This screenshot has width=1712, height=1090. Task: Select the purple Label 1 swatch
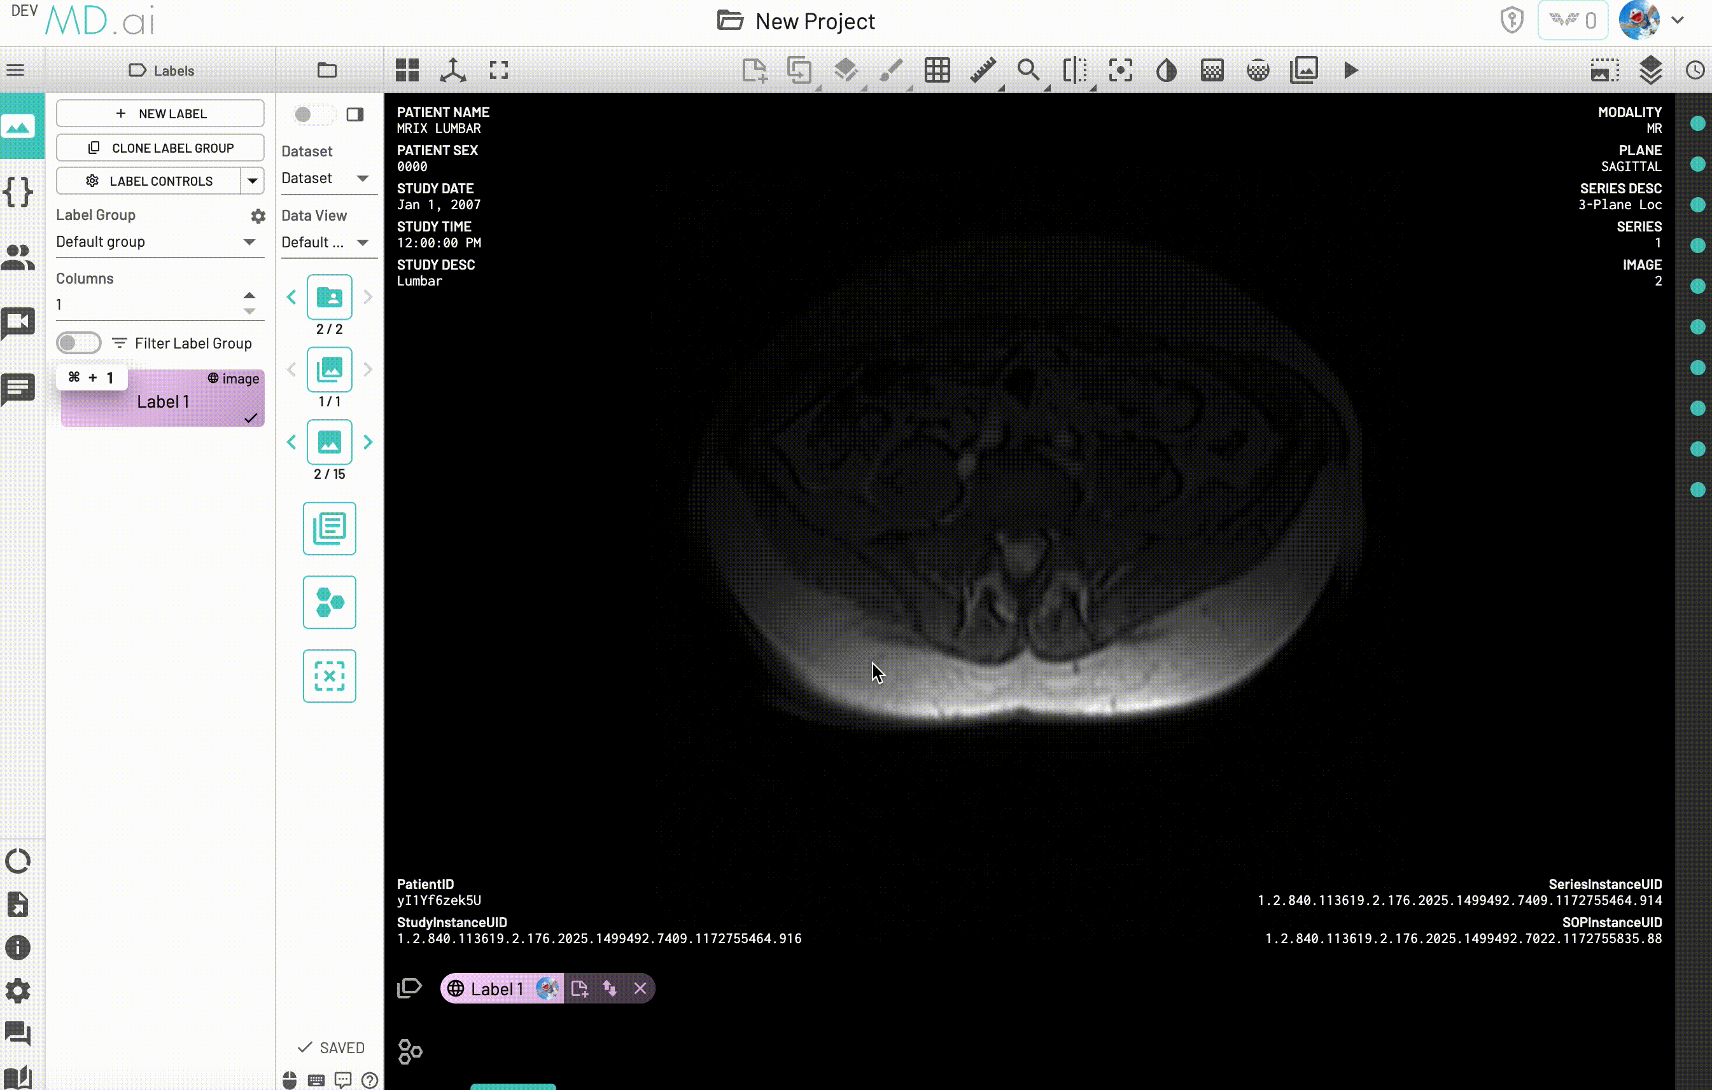pos(163,401)
